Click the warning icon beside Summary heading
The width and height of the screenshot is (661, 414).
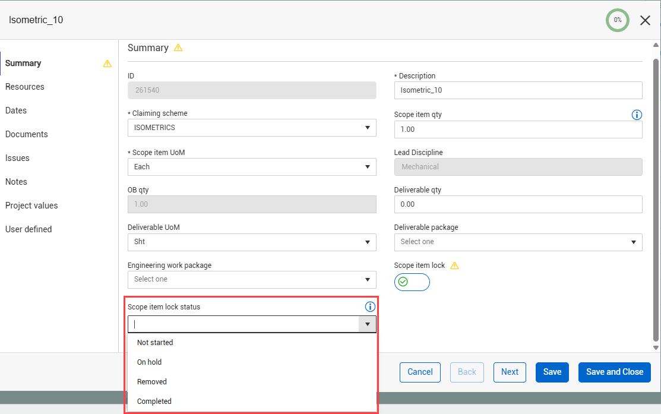[x=178, y=48]
